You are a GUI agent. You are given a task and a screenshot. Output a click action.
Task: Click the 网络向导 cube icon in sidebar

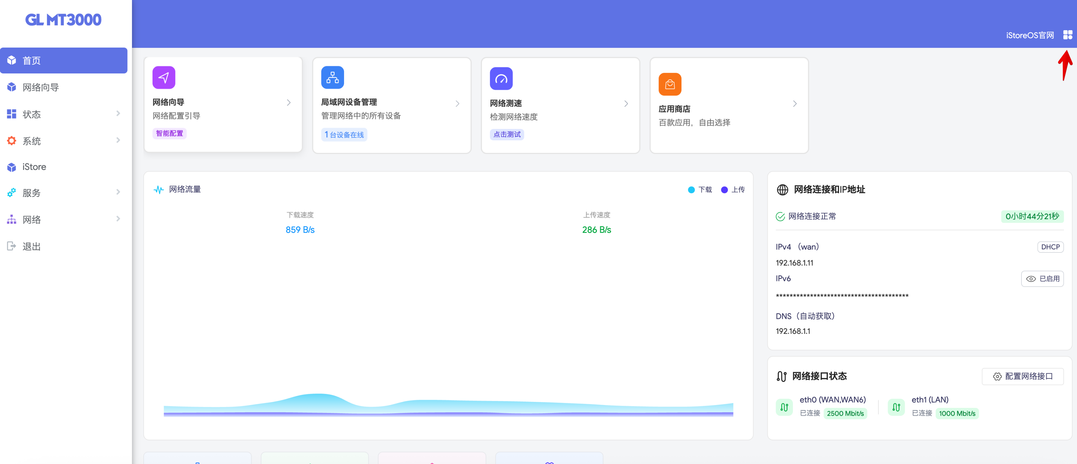[11, 87]
